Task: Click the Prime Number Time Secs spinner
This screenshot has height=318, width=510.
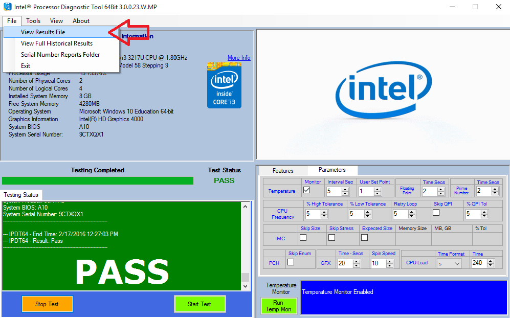Action: click(495, 191)
